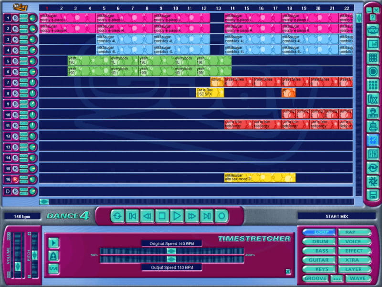The image size is (382, 287).
Task: Mute track 5
Action: coord(23,63)
